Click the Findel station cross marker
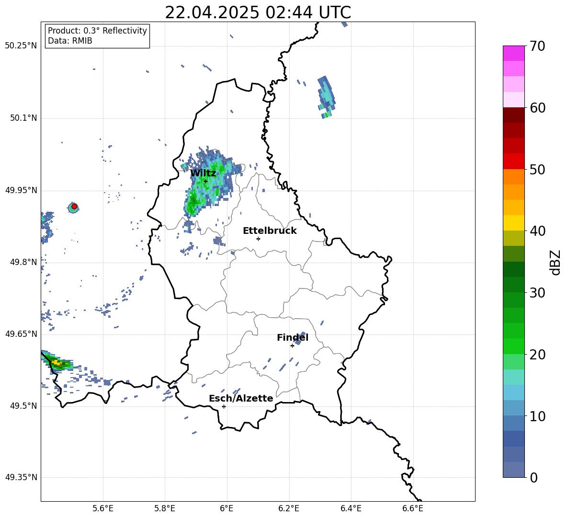 click(x=292, y=346)
